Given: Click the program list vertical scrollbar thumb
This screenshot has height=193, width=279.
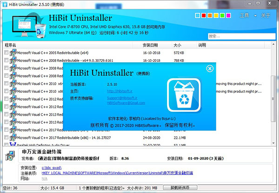Looking at the screenshot, I should (273, 99).
